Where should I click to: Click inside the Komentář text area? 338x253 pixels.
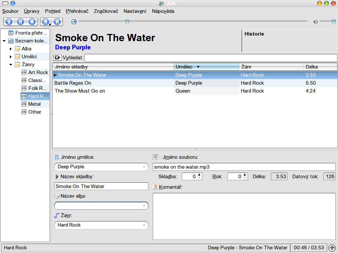244,216
